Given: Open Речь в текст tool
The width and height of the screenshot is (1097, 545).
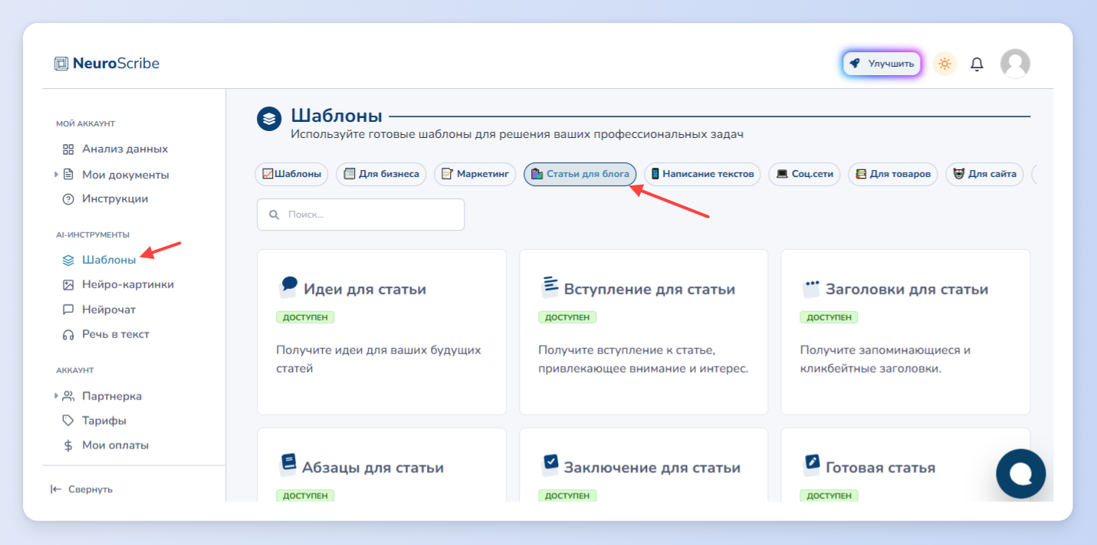Looking at the screenshot, I should [115, 334].
